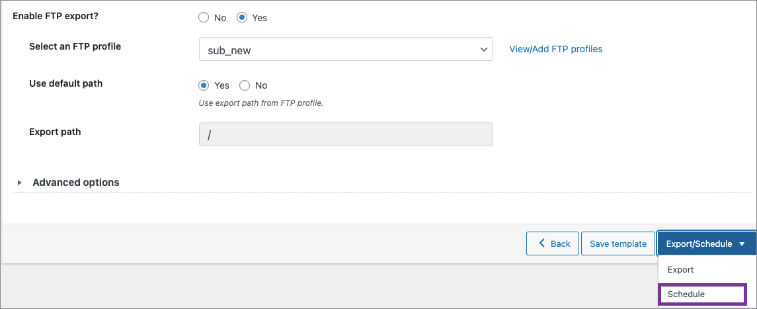
Task: Click the Back button
Action: [x=553, y=243]
